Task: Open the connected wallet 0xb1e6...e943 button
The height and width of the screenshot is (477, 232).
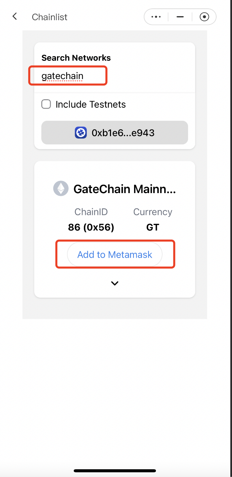Action: 115,133
